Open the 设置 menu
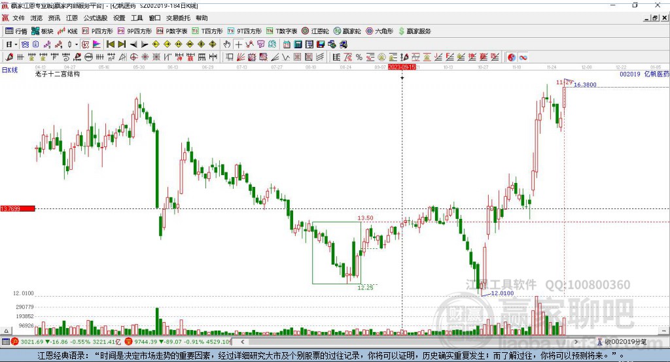Screen dimensions: 670x362 point(119,18)
